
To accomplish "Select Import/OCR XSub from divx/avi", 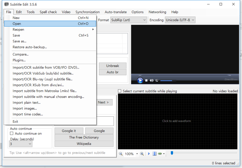I will [x=50, y=85].
